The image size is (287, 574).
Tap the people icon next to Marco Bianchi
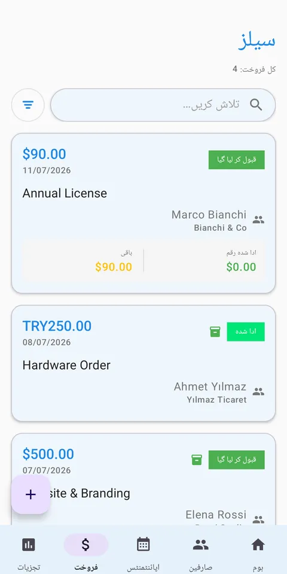tap(258, 220)
